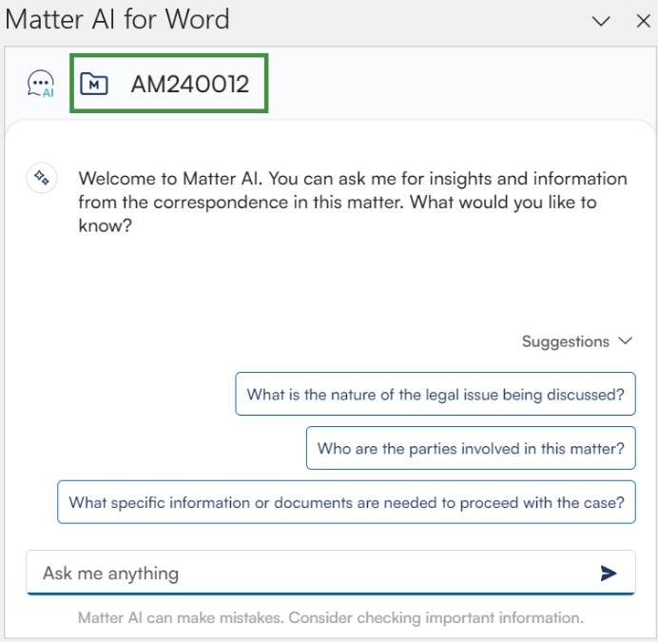
Task: Ask about the nature of the legal issue
Action: click(x=435, y=394)
